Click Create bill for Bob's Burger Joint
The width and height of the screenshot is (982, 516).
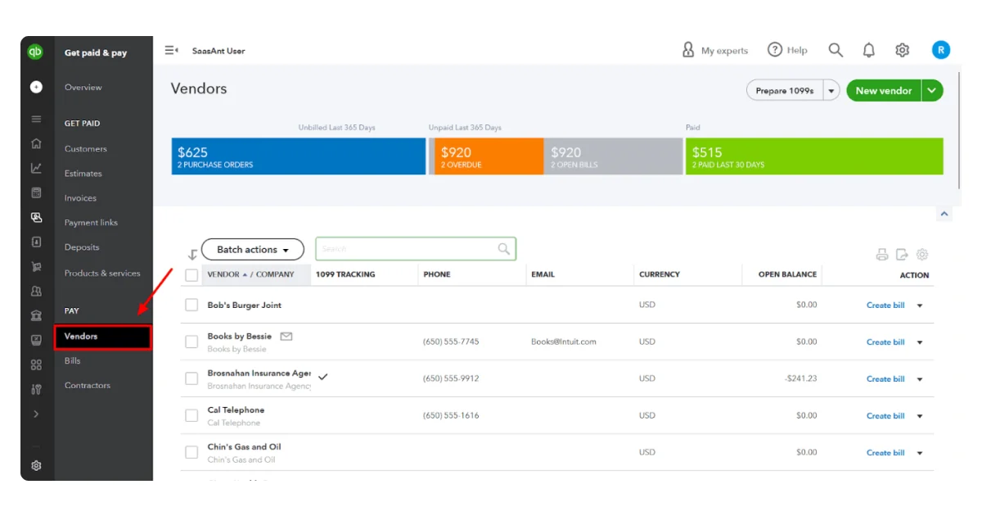[x=885, y=306]
